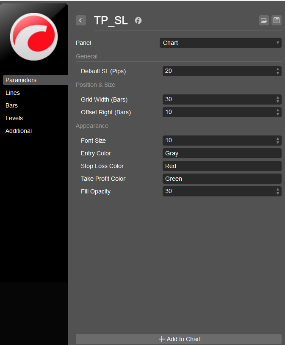Open the Additional tab
This screenshot has width=285, height=345.
pyautogui.click(x=19, y=131)
